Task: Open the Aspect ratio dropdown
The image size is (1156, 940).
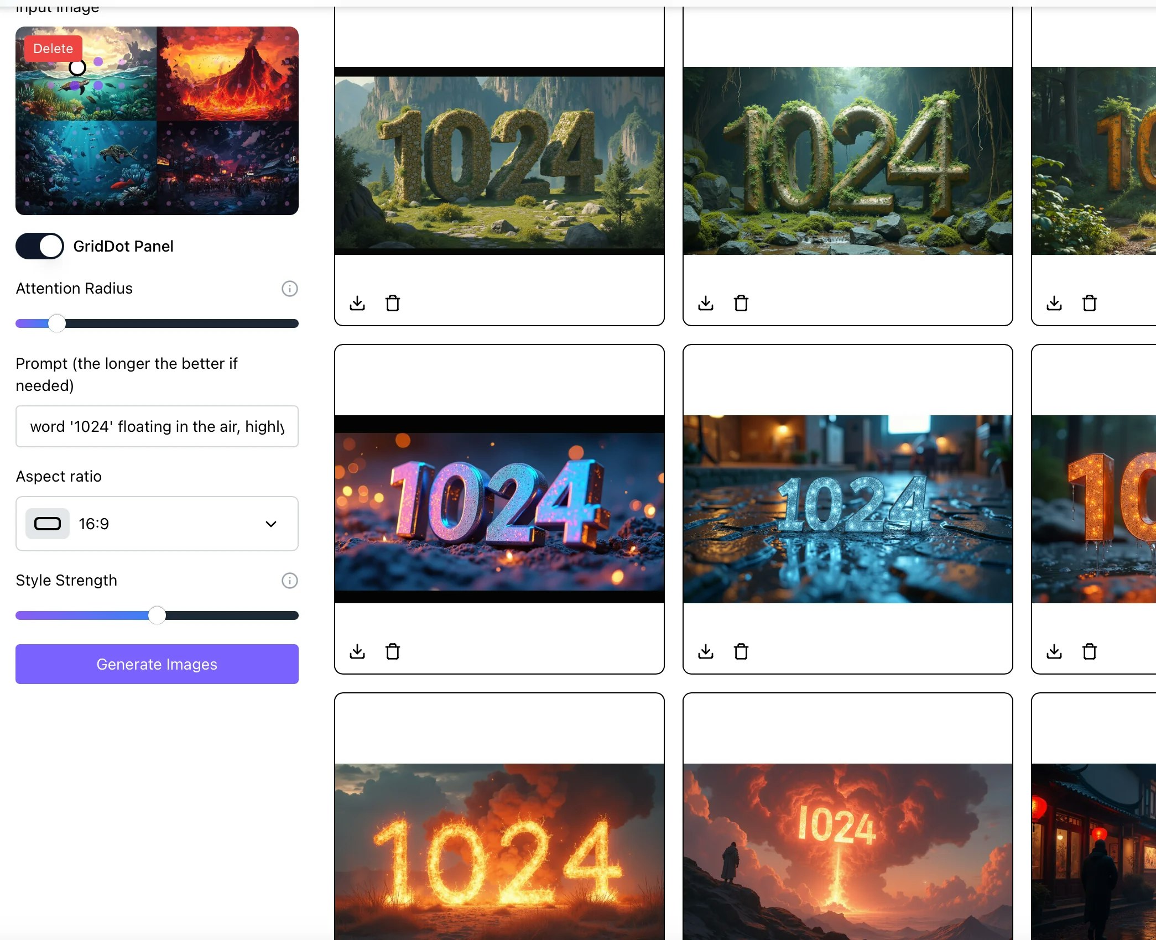Action: (157, 524)
